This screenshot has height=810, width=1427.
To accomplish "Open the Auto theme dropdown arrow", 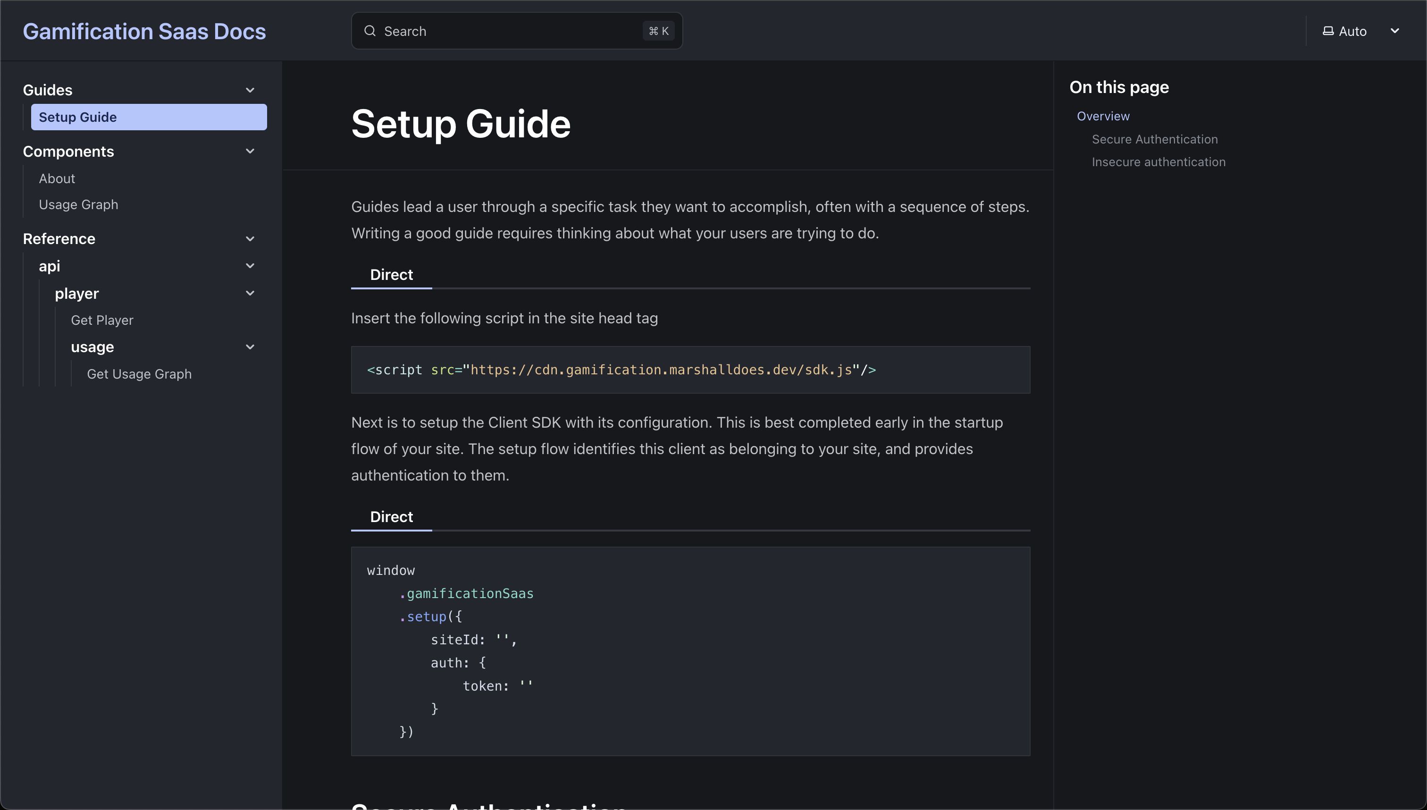I will (1395, 31).
